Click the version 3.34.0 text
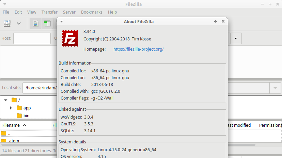This screenshot has width=282, height=158. (89, 32)
